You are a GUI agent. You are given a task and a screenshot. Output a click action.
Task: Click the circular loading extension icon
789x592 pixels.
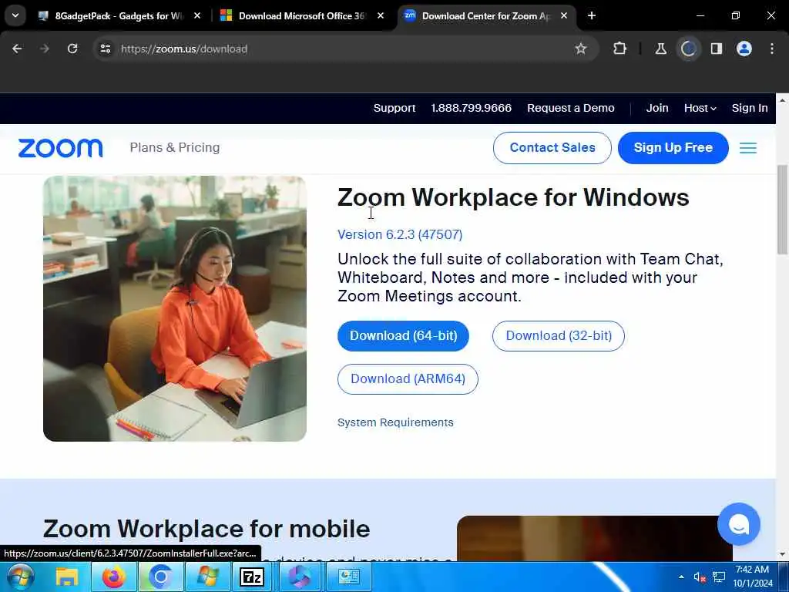688,49
